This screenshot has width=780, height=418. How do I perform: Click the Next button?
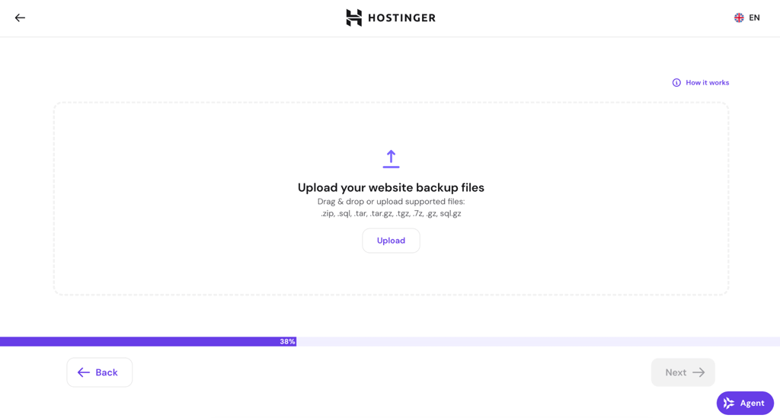[x=683, y=372]
